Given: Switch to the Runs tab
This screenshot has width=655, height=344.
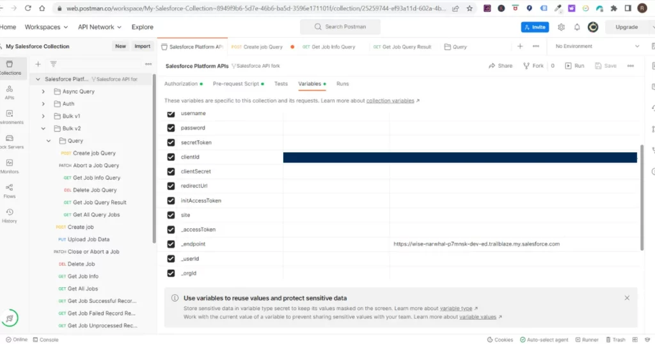Looking at the screenshot, I should [x=343, y=84].
